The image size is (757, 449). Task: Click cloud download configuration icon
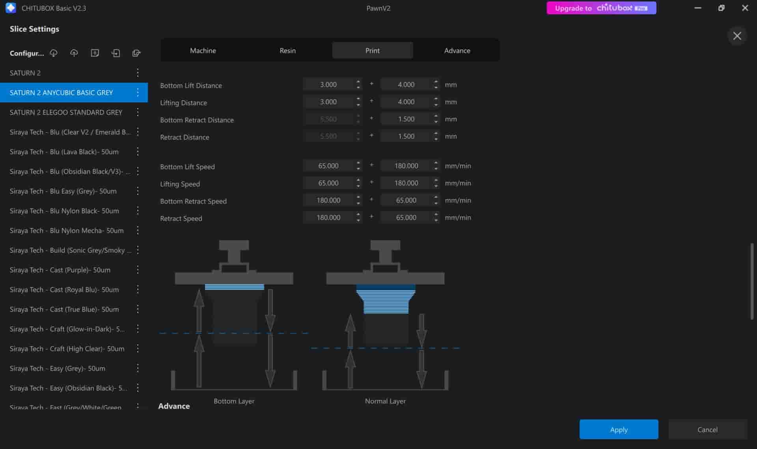pyautogui.click(x=54, y=53)
